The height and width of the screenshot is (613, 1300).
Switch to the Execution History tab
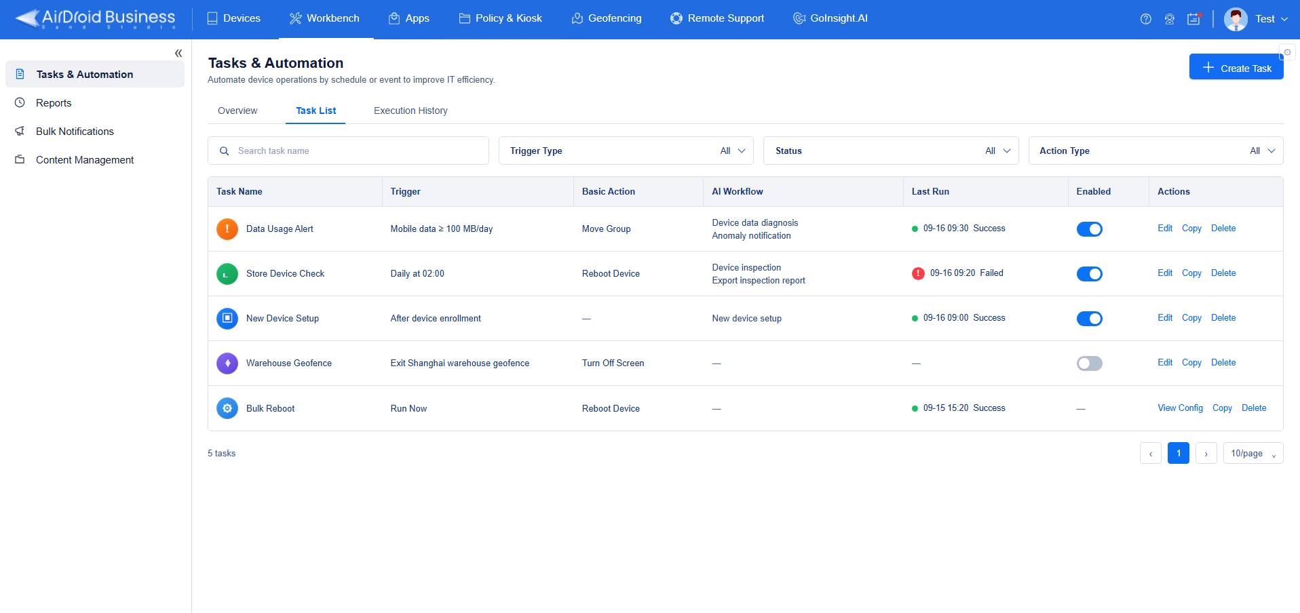click(x=410, y=111)
